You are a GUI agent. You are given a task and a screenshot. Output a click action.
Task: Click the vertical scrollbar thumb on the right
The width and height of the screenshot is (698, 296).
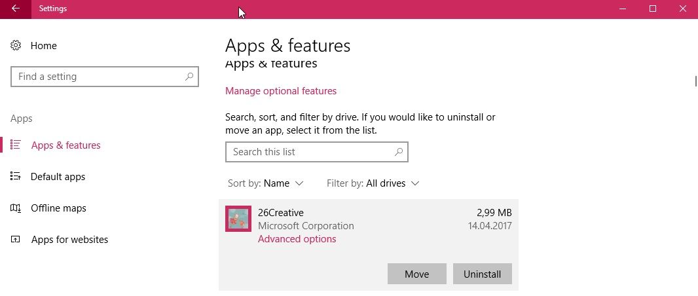click(695, 81)
